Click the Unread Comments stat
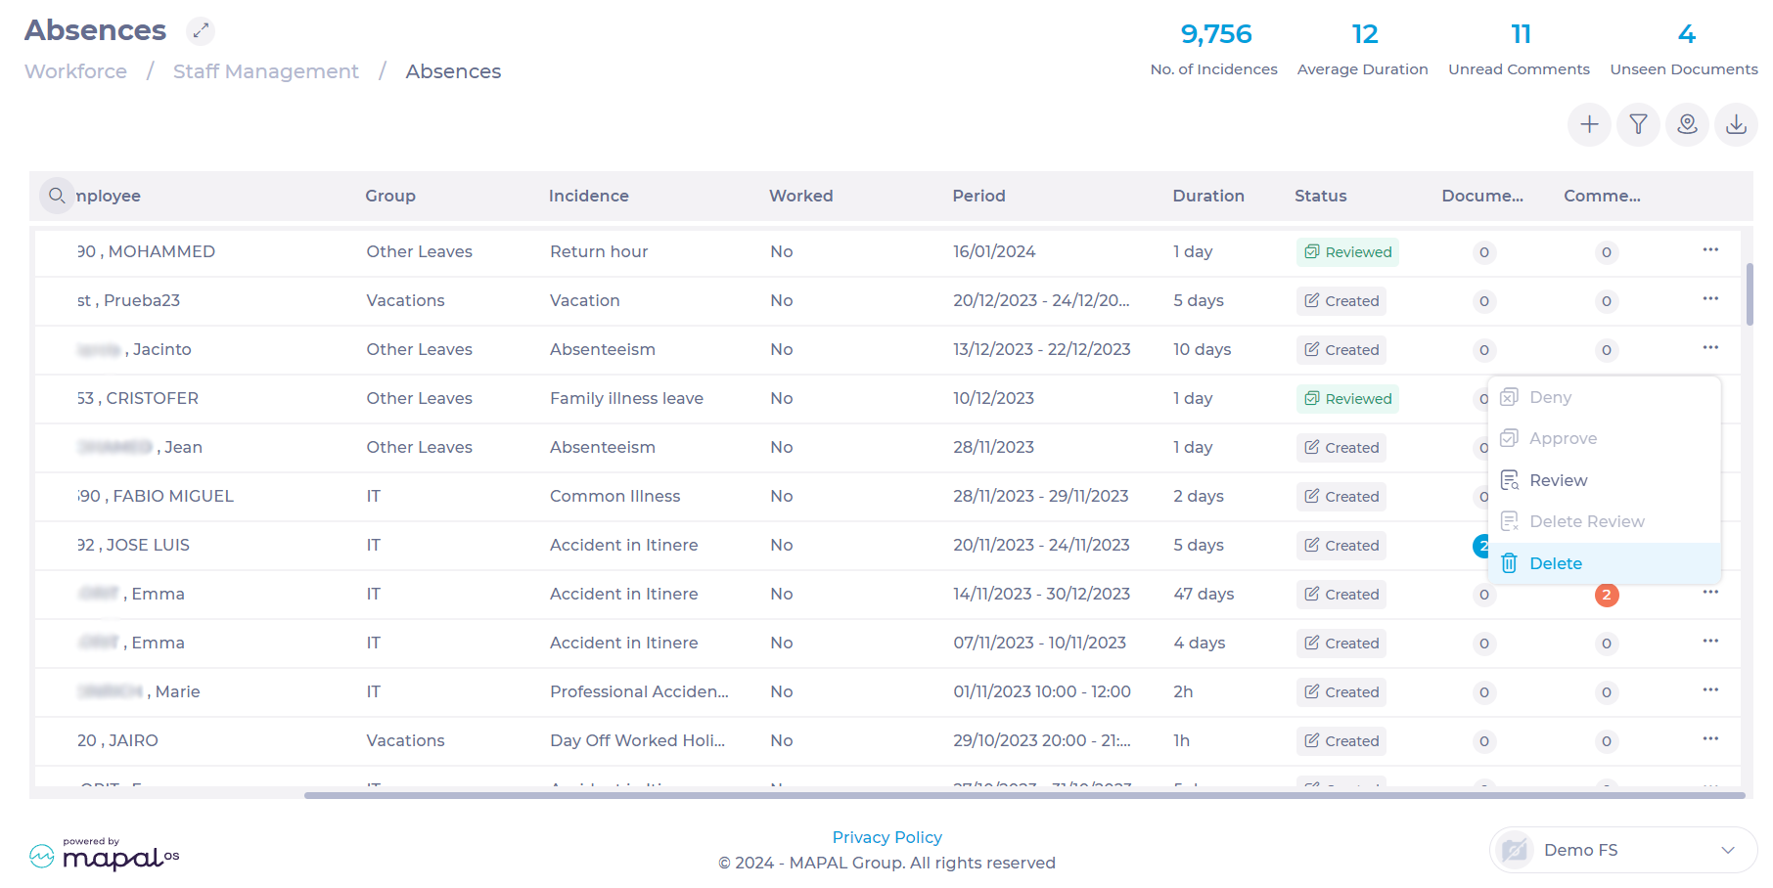This screenshot has height=888, width=1773. [1519, 49]
